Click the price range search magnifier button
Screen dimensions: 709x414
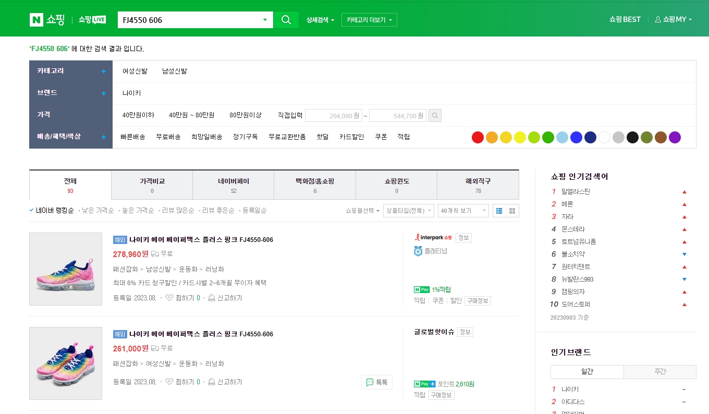(435, 115)
